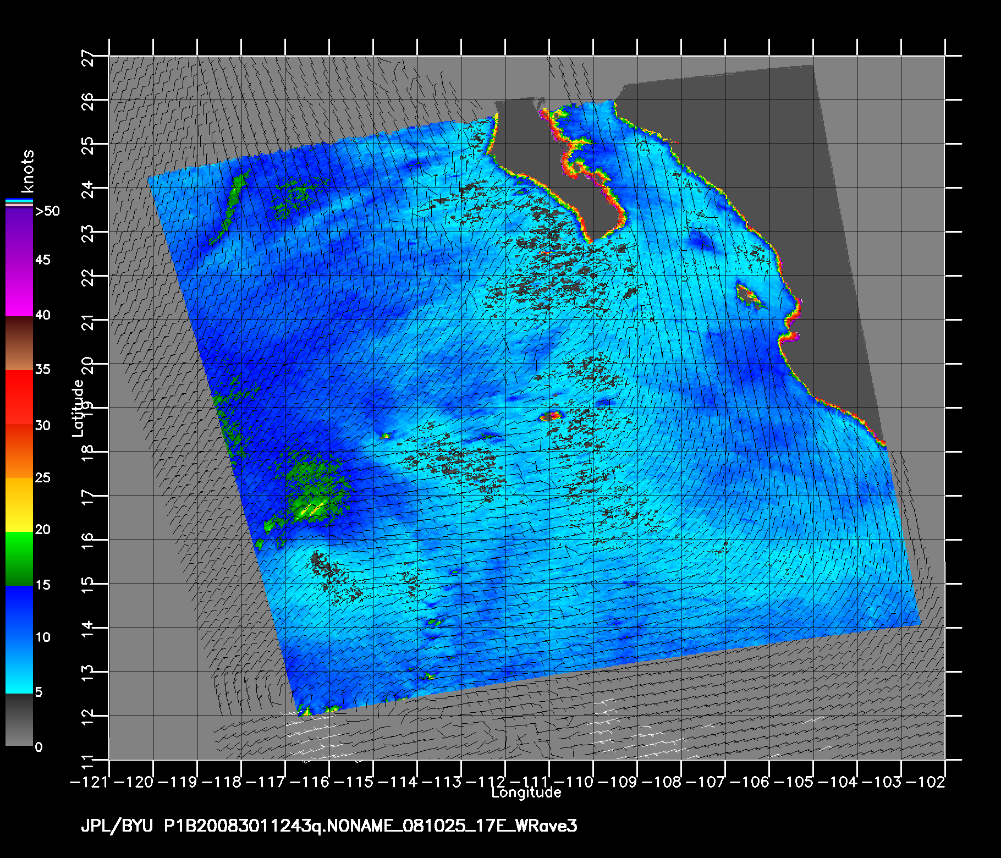This screenshot has height=858, width=1001.
Task: Click legend value "45"
Action: pyautogui.click(x=43, y=260)
